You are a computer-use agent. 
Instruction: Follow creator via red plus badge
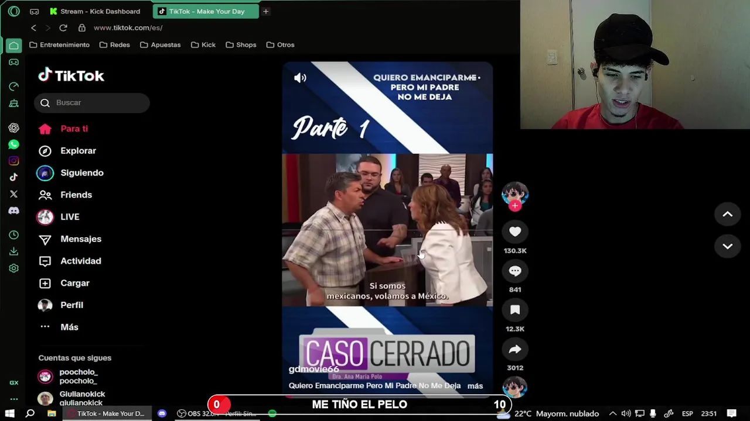[515, 206]
